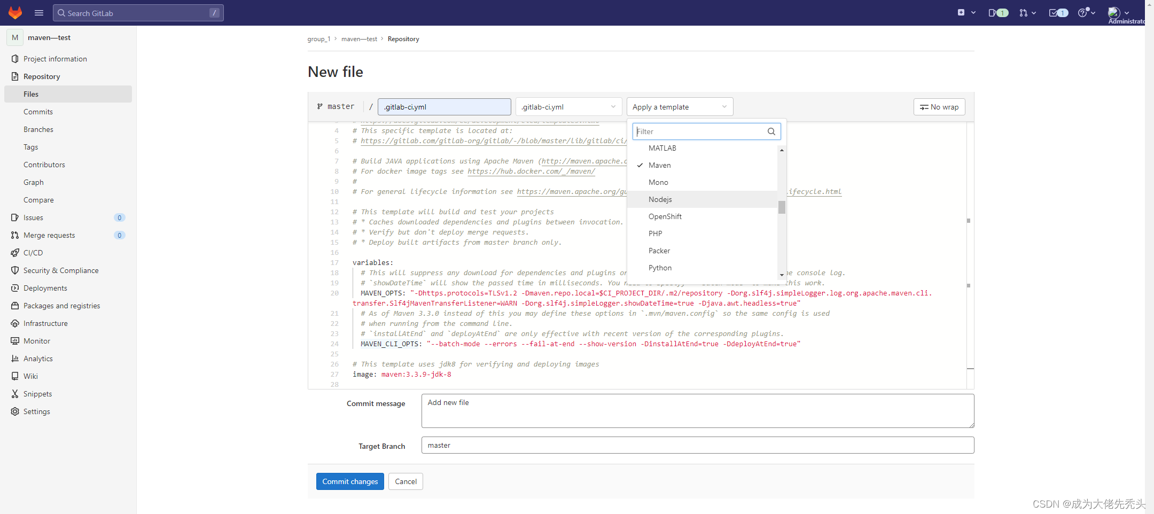Open Contributors in the sidebar

pyautogui.click(x=68, y=165)
